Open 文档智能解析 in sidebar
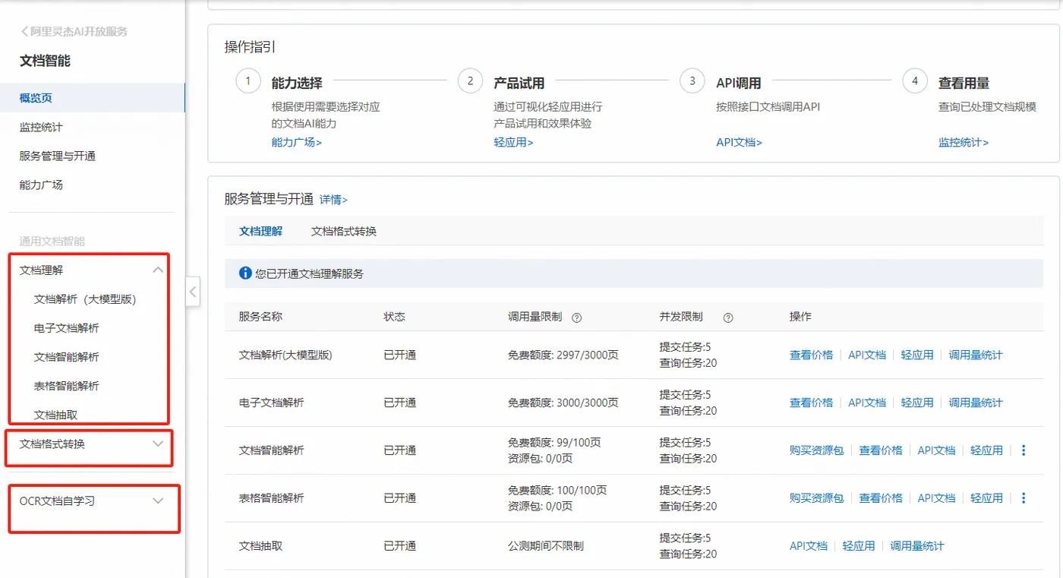 67,357
